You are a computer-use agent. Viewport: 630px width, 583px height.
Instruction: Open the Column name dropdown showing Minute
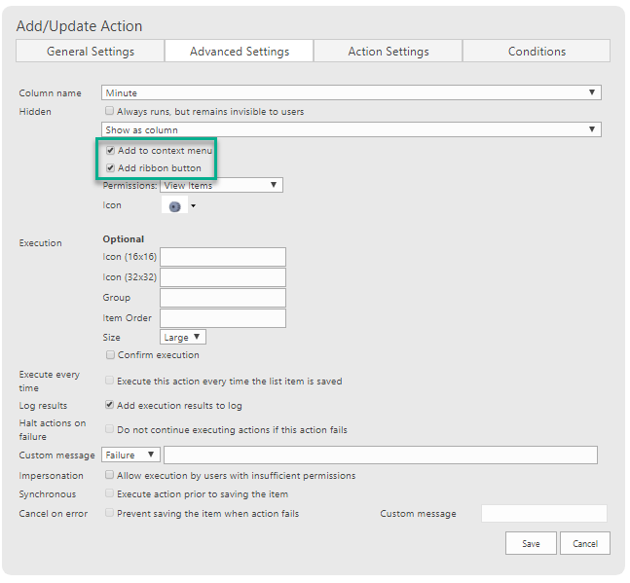tap(352, 92)
